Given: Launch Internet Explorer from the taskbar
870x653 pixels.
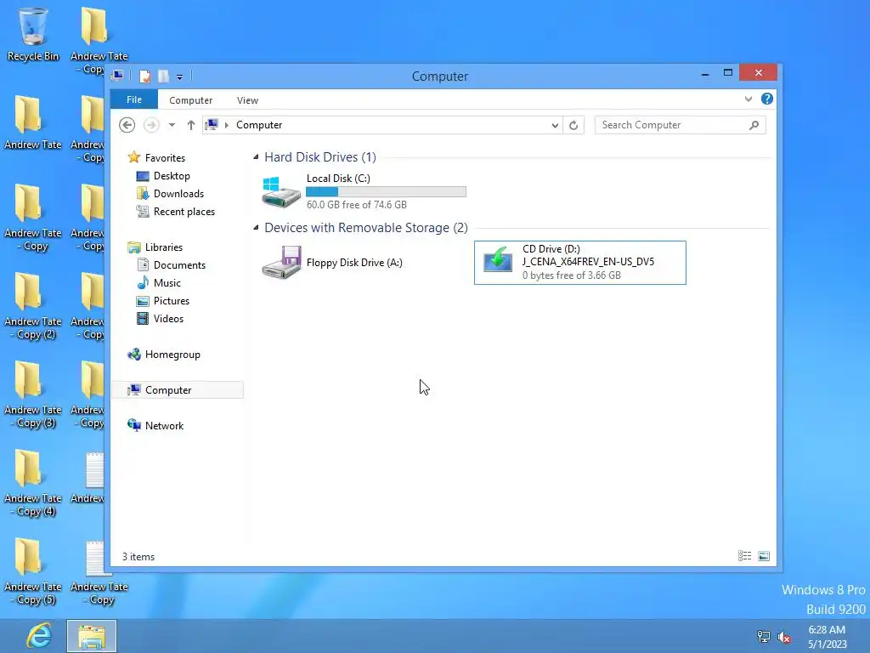Looking at the screenshot, I should coord(39,636).
